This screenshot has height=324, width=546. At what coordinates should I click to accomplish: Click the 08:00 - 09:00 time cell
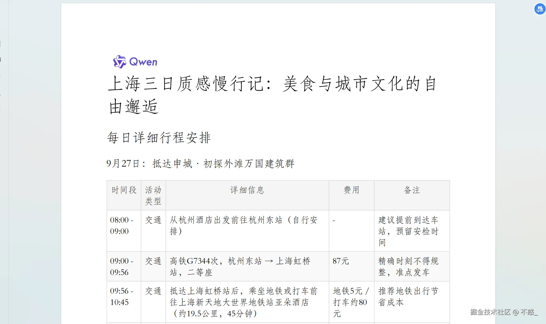[x=122, y=225]
